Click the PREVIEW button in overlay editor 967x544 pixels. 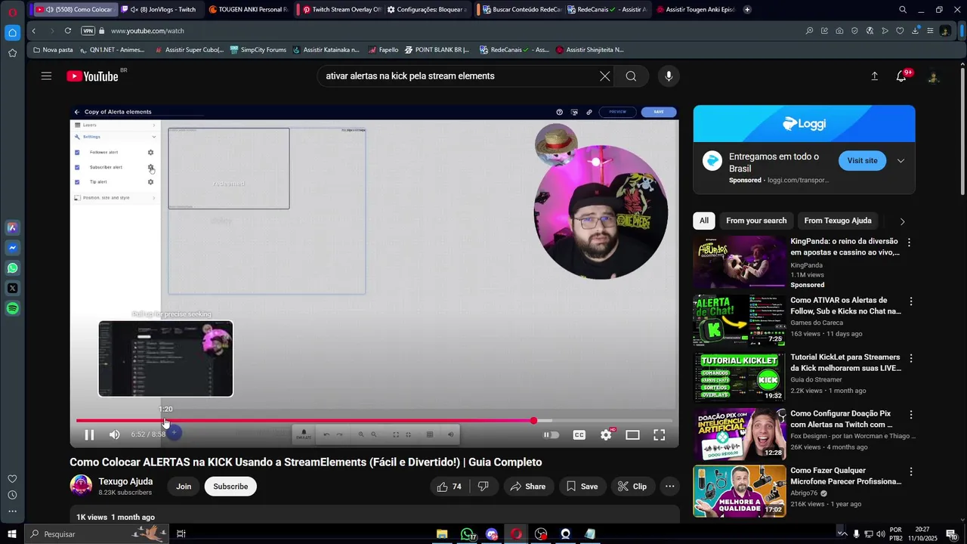618,112
